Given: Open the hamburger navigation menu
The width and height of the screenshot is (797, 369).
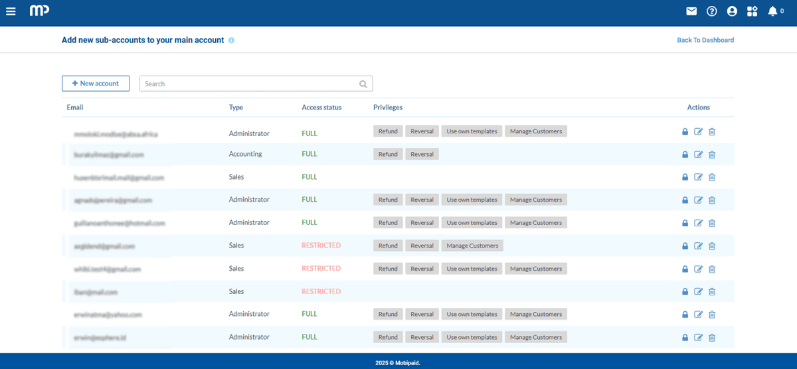Looking at the screenshot, I should (11, 11).
